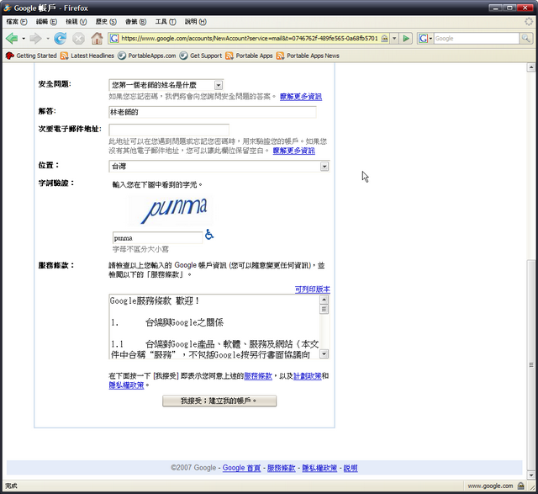Screen dimensions: 538x494
Task: Open PortableApps.com bookmark
Action: tap(147, 56)
